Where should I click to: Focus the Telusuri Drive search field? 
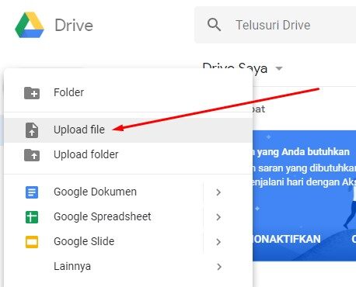pos(275,25)
